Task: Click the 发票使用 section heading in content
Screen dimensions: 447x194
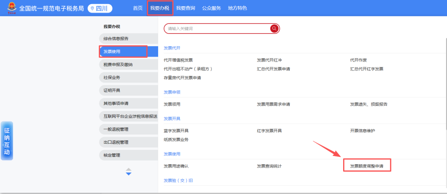Action: (x=172, y=154)
